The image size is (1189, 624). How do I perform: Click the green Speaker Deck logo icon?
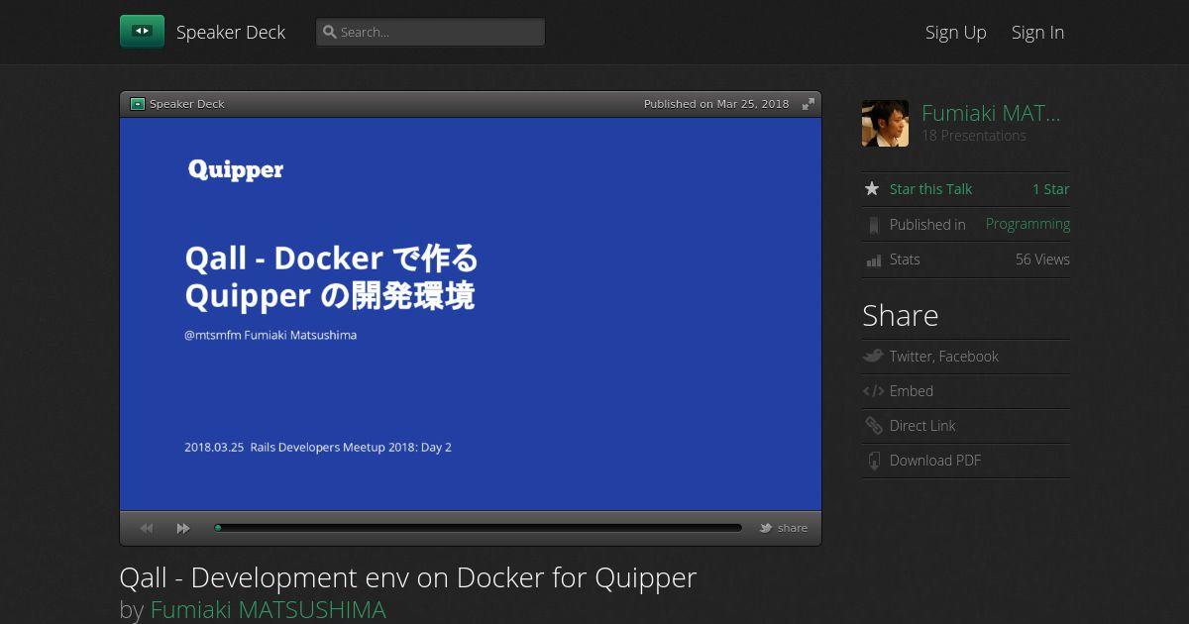(x=142, y=32)
